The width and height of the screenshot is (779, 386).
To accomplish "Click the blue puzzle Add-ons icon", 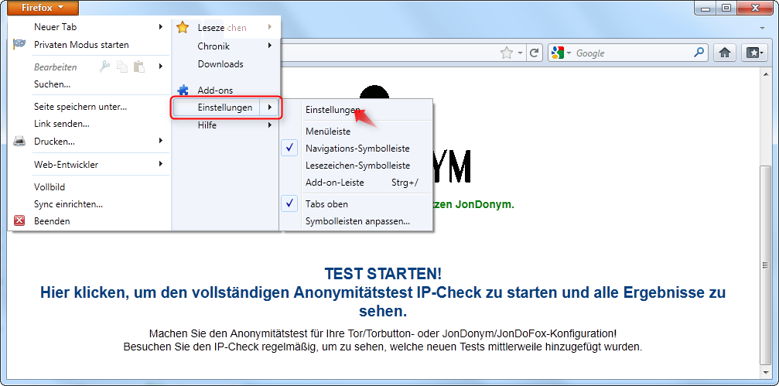I will 183,90.
